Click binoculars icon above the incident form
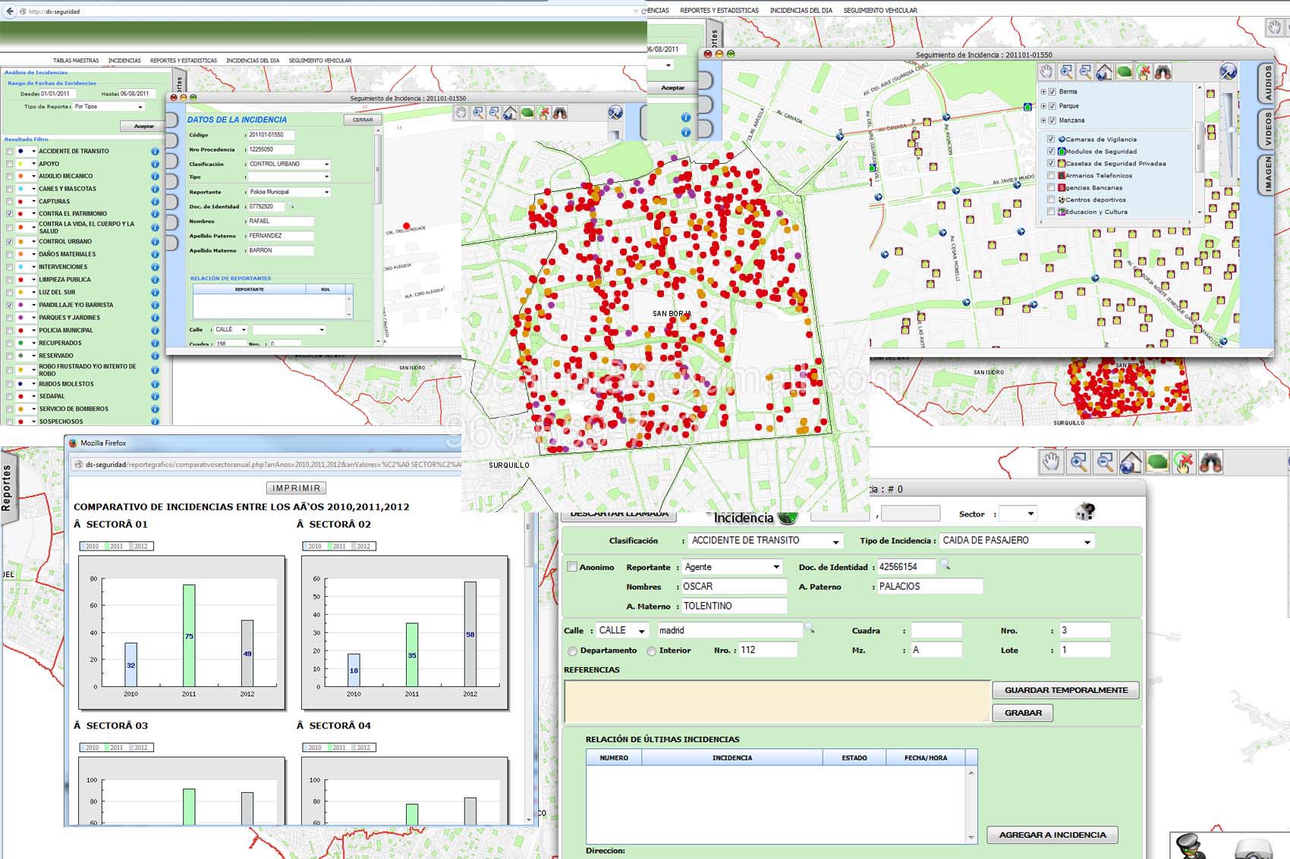This screenshot has width=1290, height=859. (x=1210, y=462)
